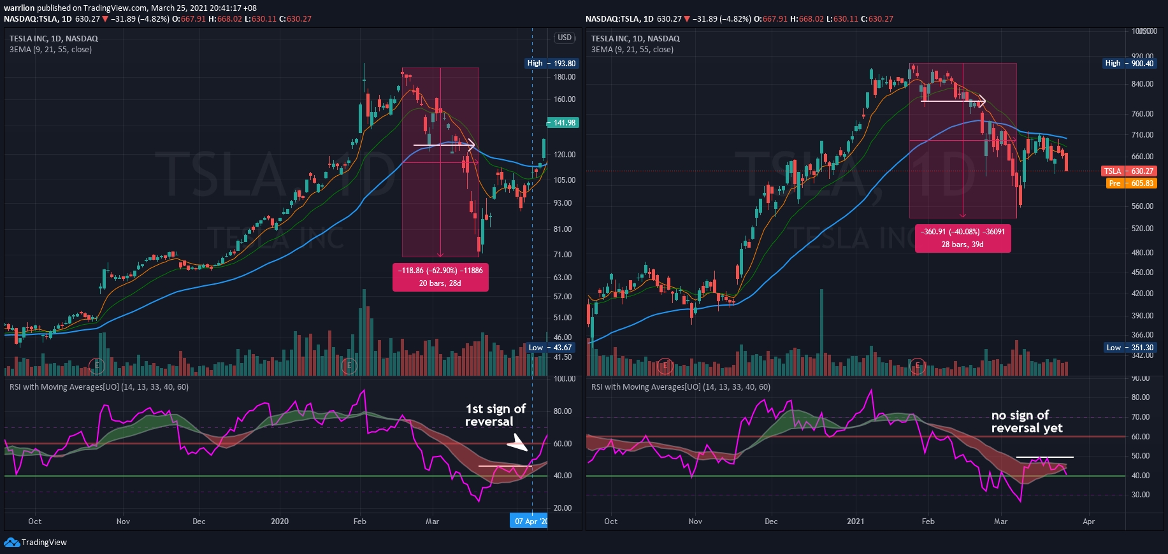This screenshot has width=1168, height=554.
Task: Click Apr on the right chart time axis
Action: point(1089,522)
